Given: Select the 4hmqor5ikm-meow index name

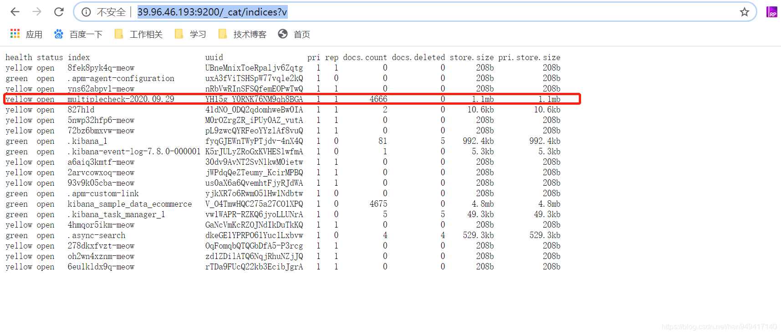Looking at the screenshot, I should (x=101, y=225).
